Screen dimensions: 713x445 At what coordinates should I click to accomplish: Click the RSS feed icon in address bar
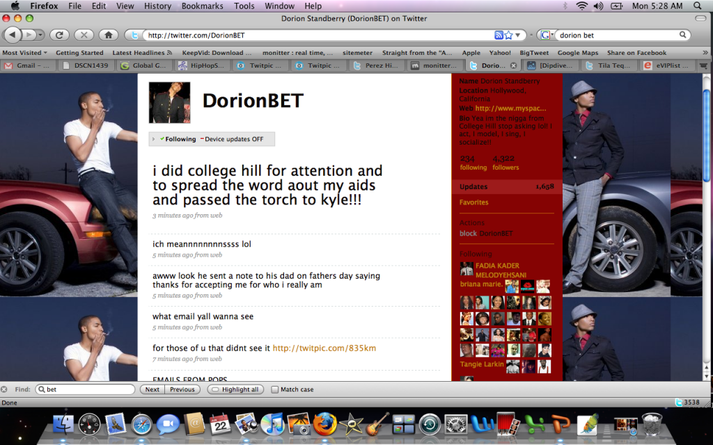coord(499,35)
